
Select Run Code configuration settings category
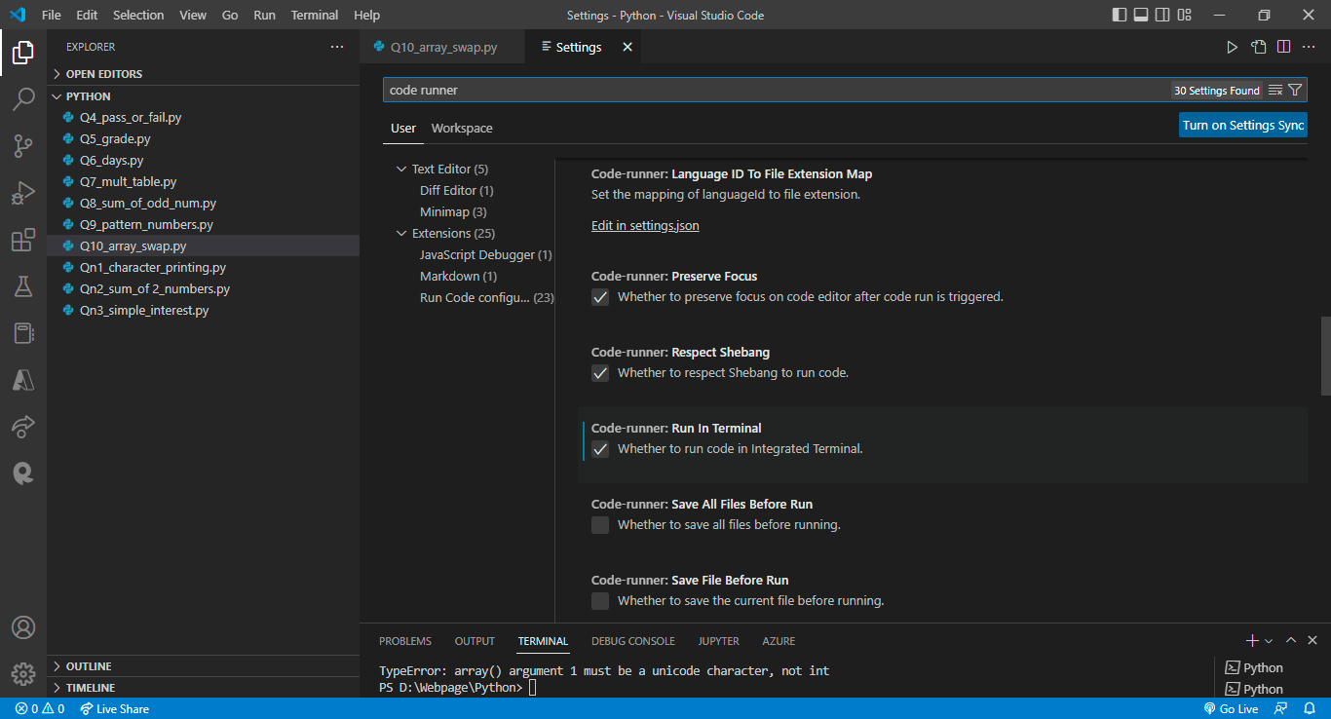(486, 298)
